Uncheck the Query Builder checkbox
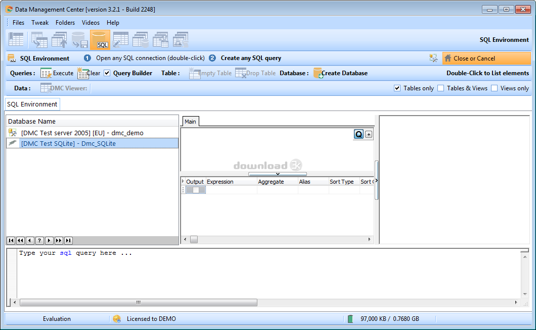This screenshot has height=330, width=536. click(x=107, y=73)
